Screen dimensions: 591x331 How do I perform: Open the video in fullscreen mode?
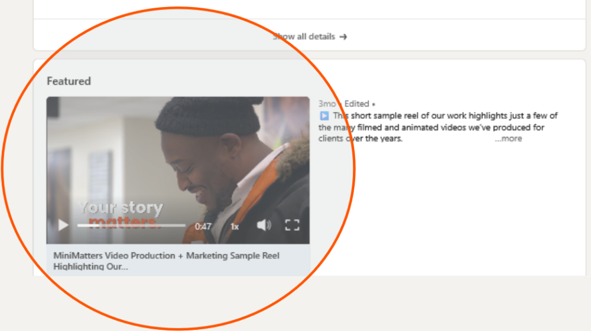pyautogui.click(x=292, y=225)
